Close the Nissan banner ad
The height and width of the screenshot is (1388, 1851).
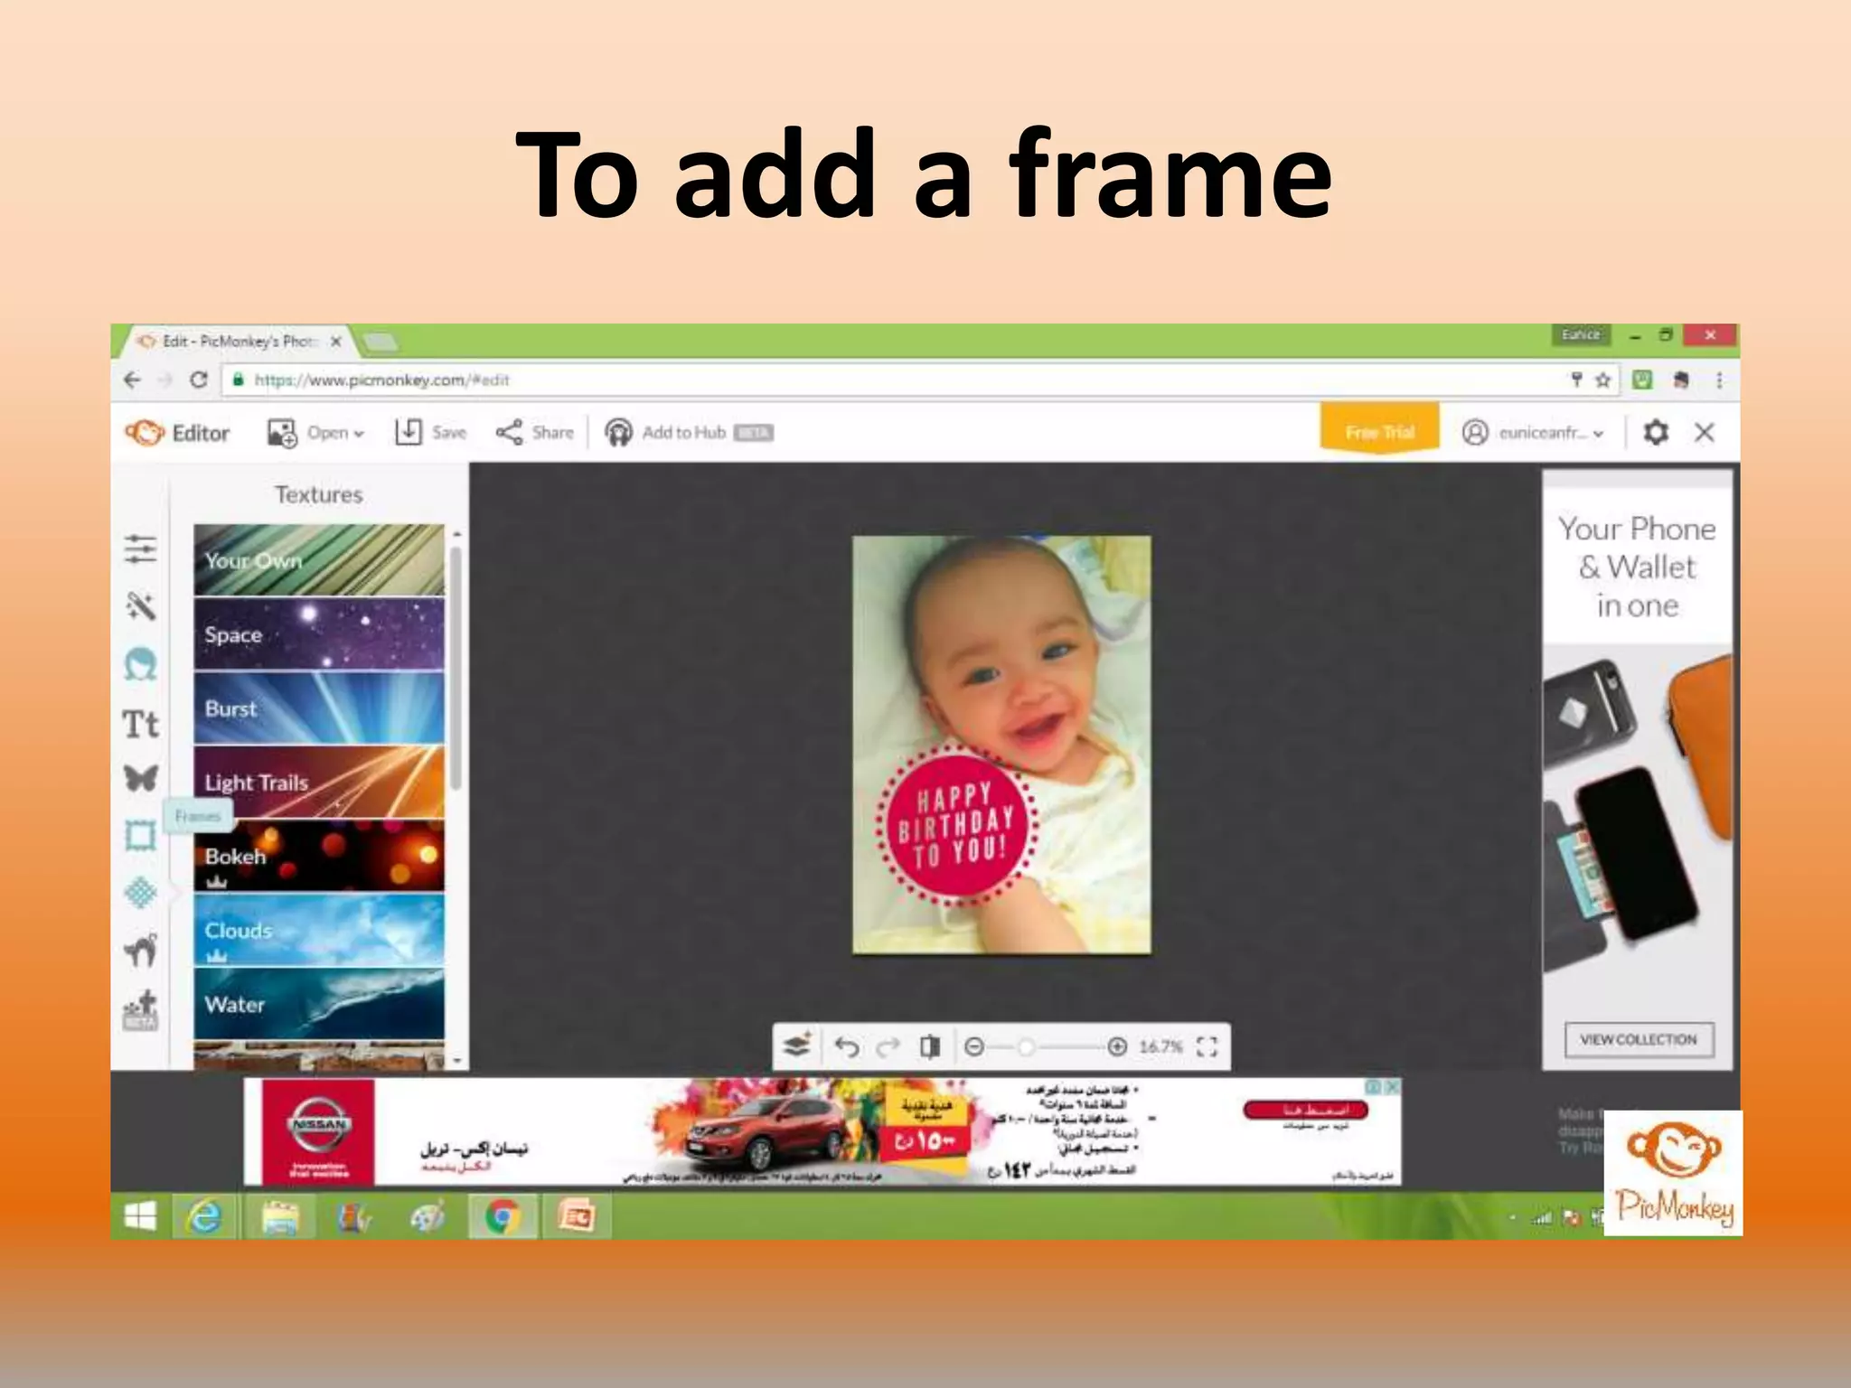click(1392, 1087)
